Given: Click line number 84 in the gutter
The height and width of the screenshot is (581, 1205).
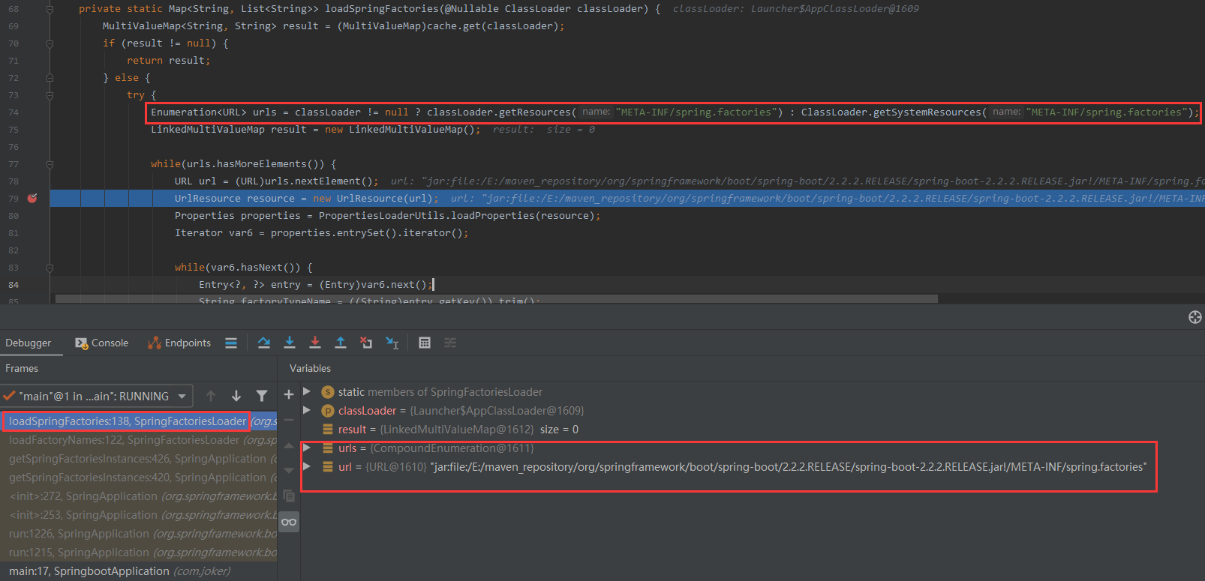Looking at the screenshot, I should 14,285.
